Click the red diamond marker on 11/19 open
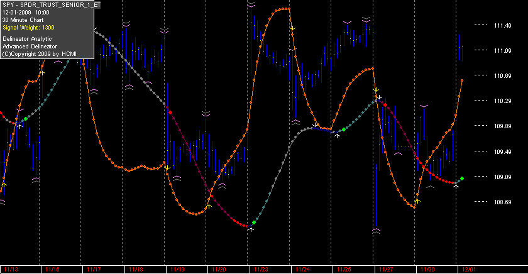This screenshot has height=274, width=528. pyautogui.click(x=170, y=112)
